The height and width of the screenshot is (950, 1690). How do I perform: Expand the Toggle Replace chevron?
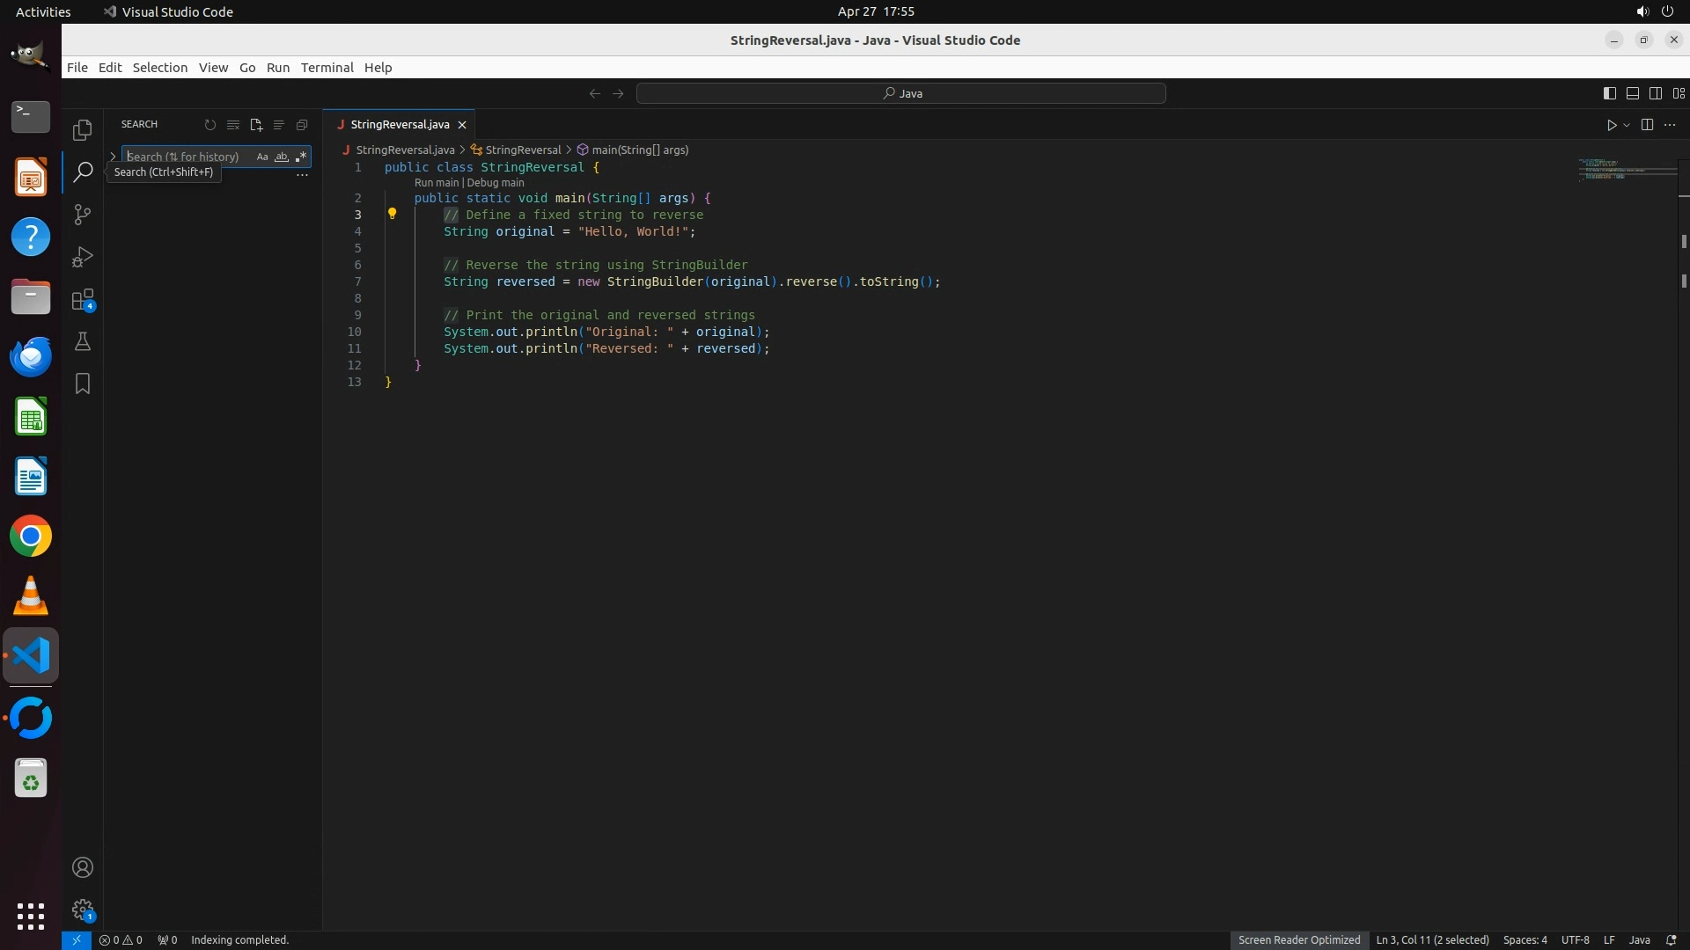point(113,157)
